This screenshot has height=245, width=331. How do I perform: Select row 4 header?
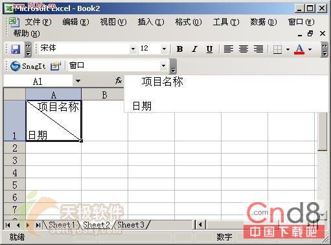pos(15,172)
